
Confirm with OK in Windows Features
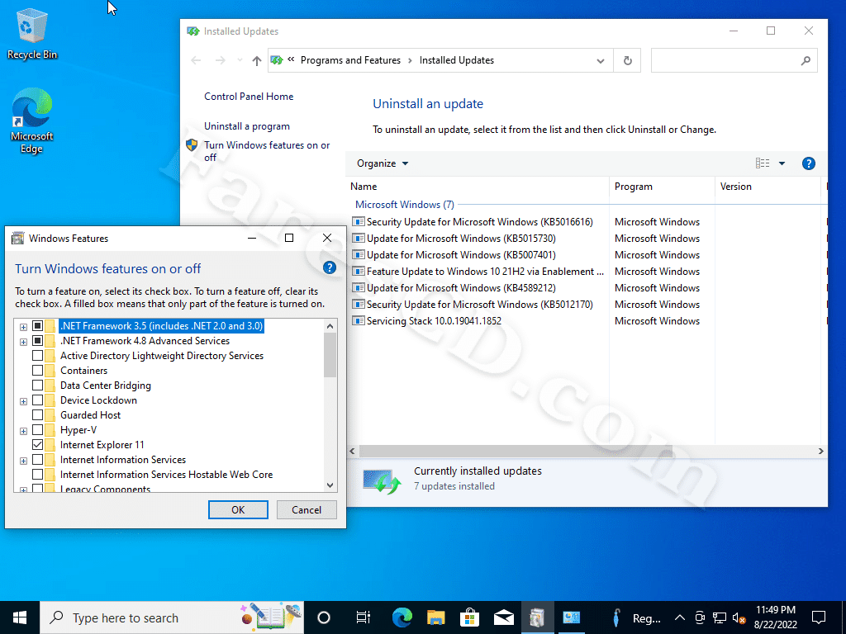coord(238,510)
